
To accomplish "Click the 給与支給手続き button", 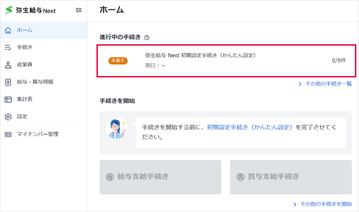I will 160,177.
